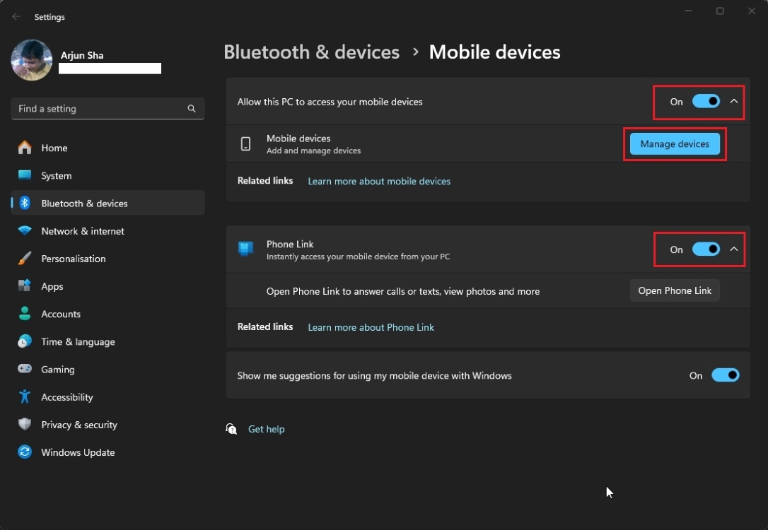
Task: Collapse the Phone Link section
Action: point(734,249)
